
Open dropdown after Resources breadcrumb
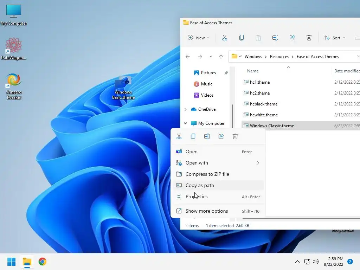click(x=292, y=57)
